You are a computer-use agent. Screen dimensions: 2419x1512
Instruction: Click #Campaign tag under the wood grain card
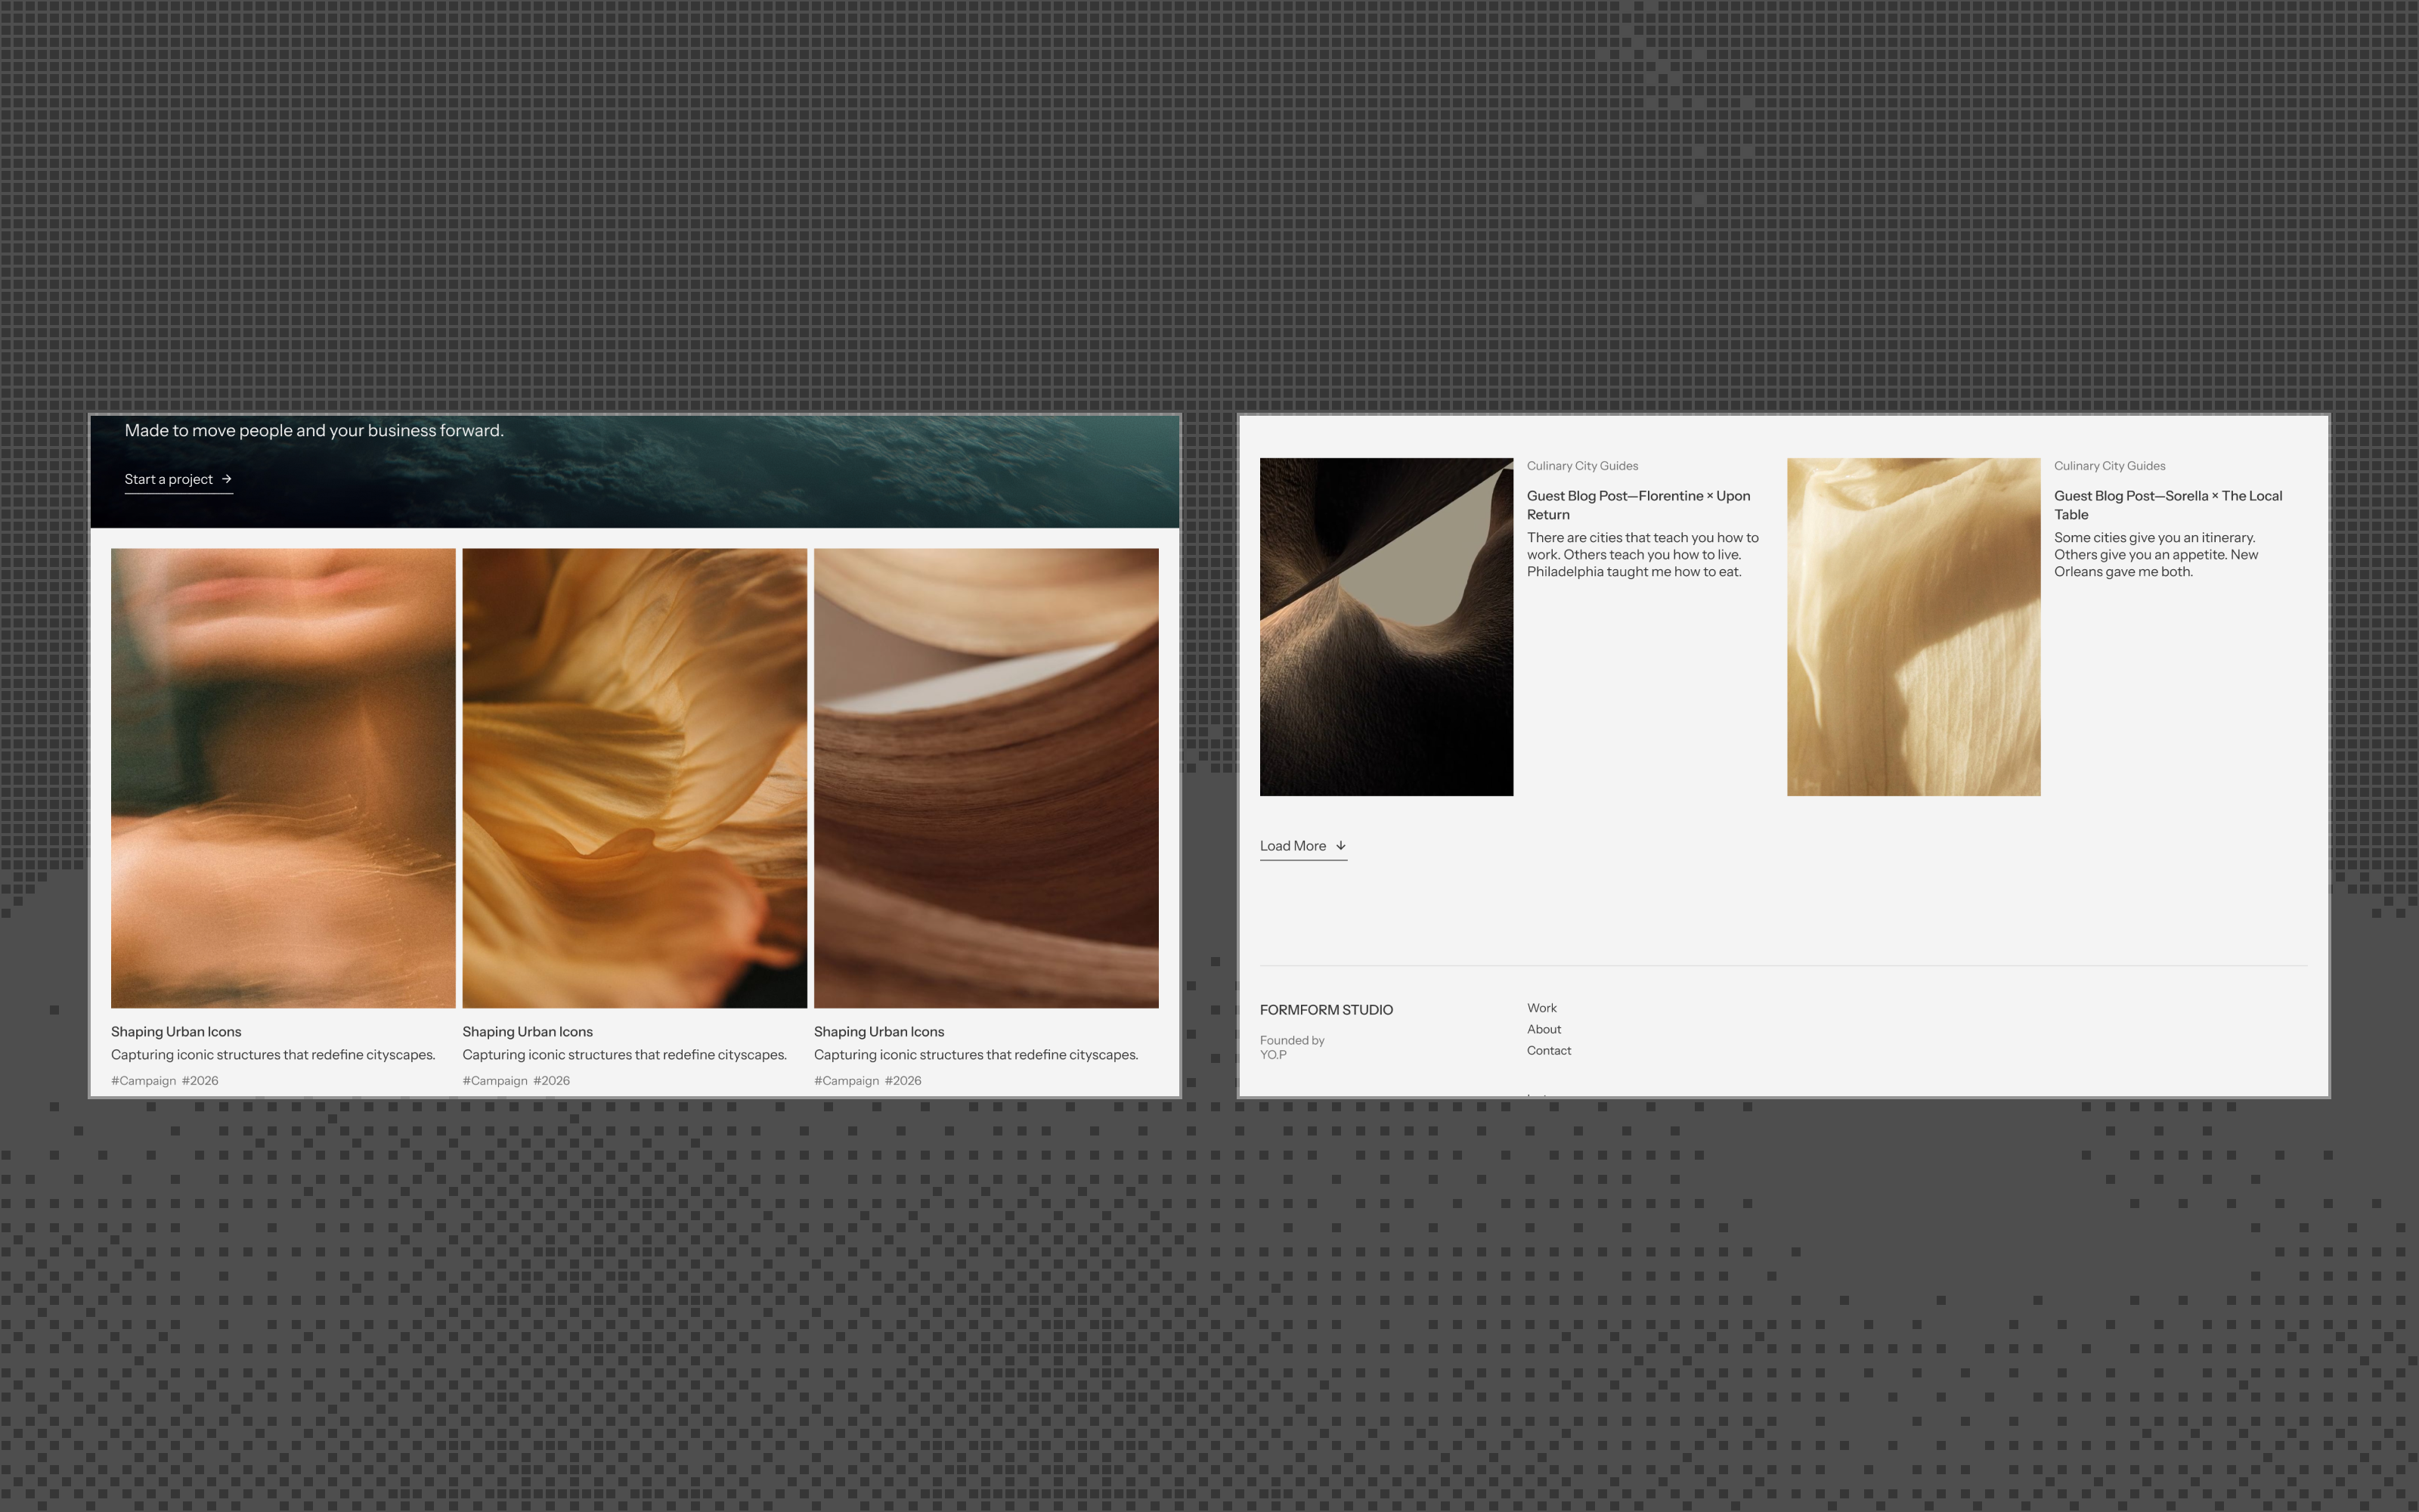pyautogui.click(x=847, y=1081)
